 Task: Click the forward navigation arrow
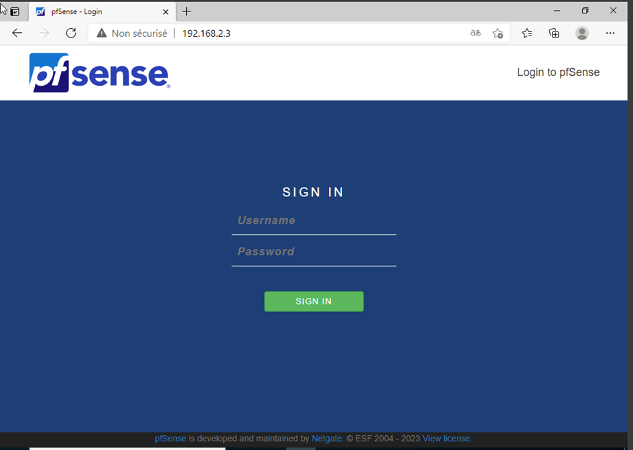44,33
